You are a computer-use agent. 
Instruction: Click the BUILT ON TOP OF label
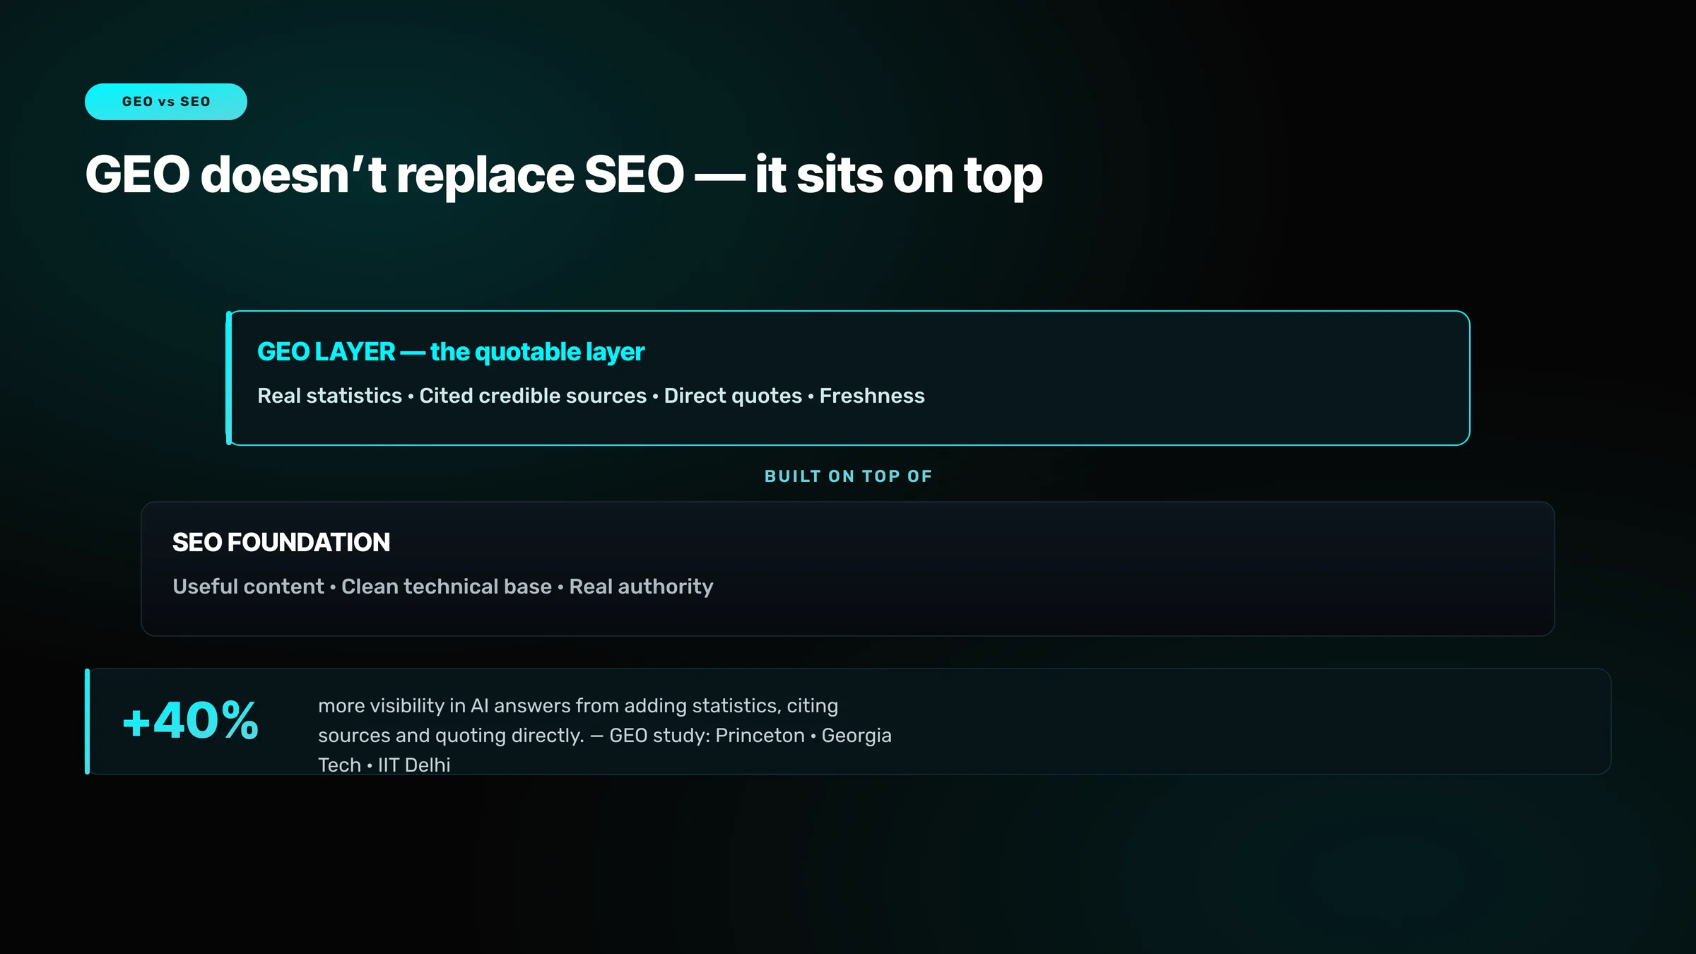[x=848, y=476]
